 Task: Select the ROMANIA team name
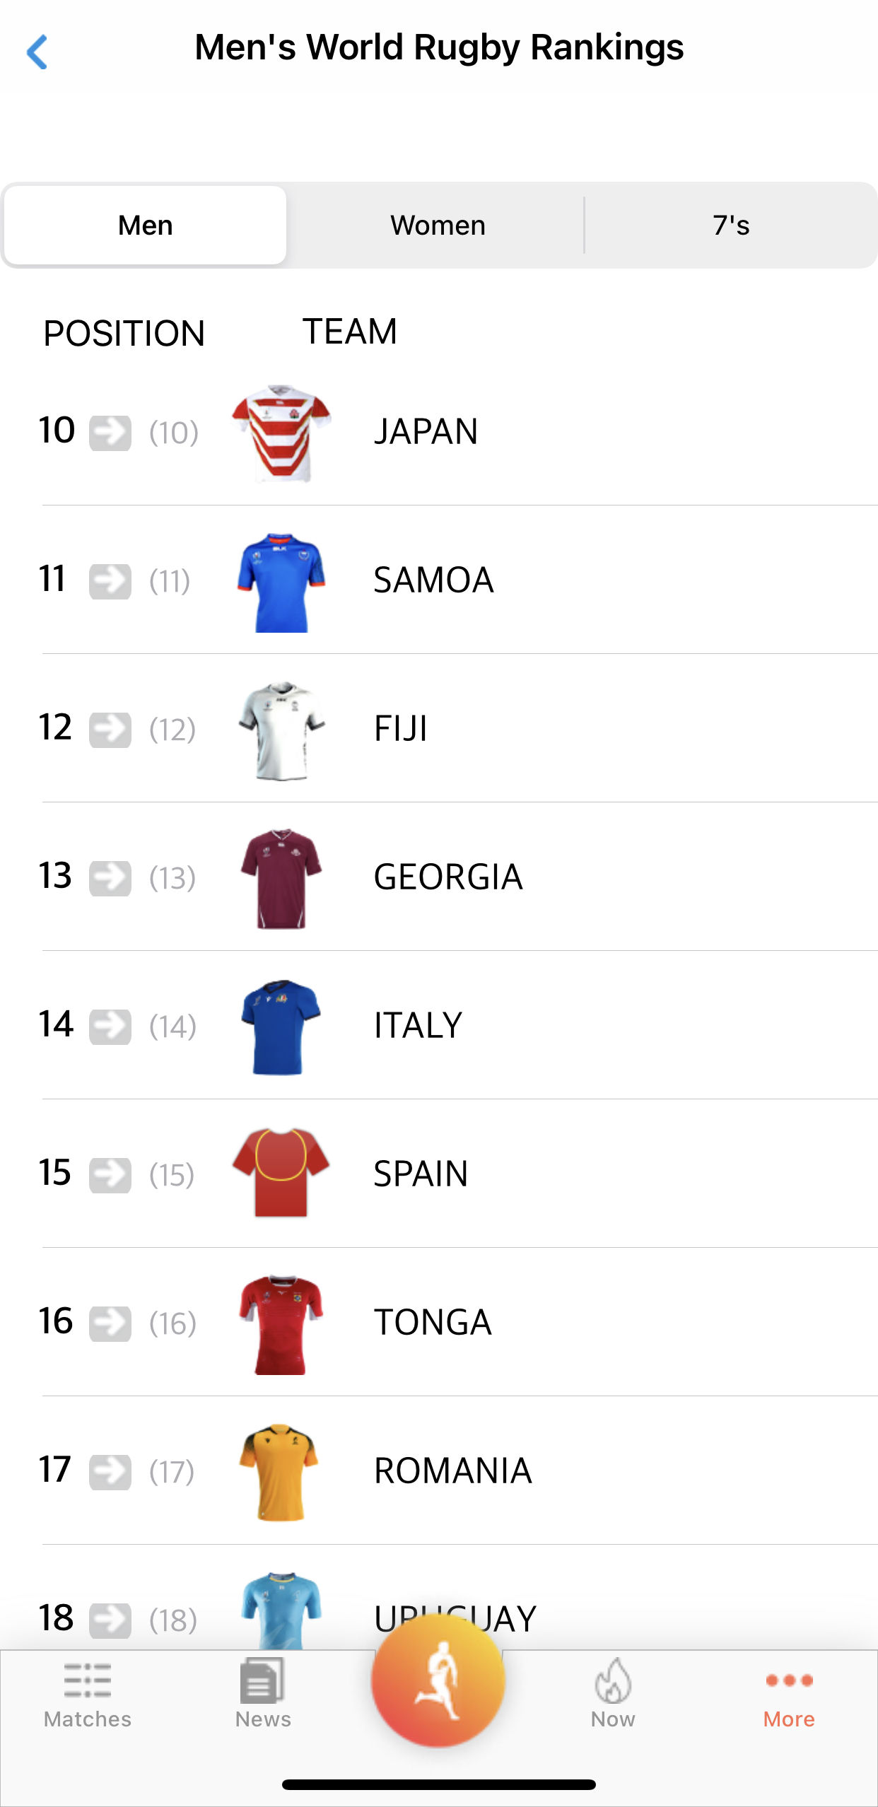[x=452, y=1471]
